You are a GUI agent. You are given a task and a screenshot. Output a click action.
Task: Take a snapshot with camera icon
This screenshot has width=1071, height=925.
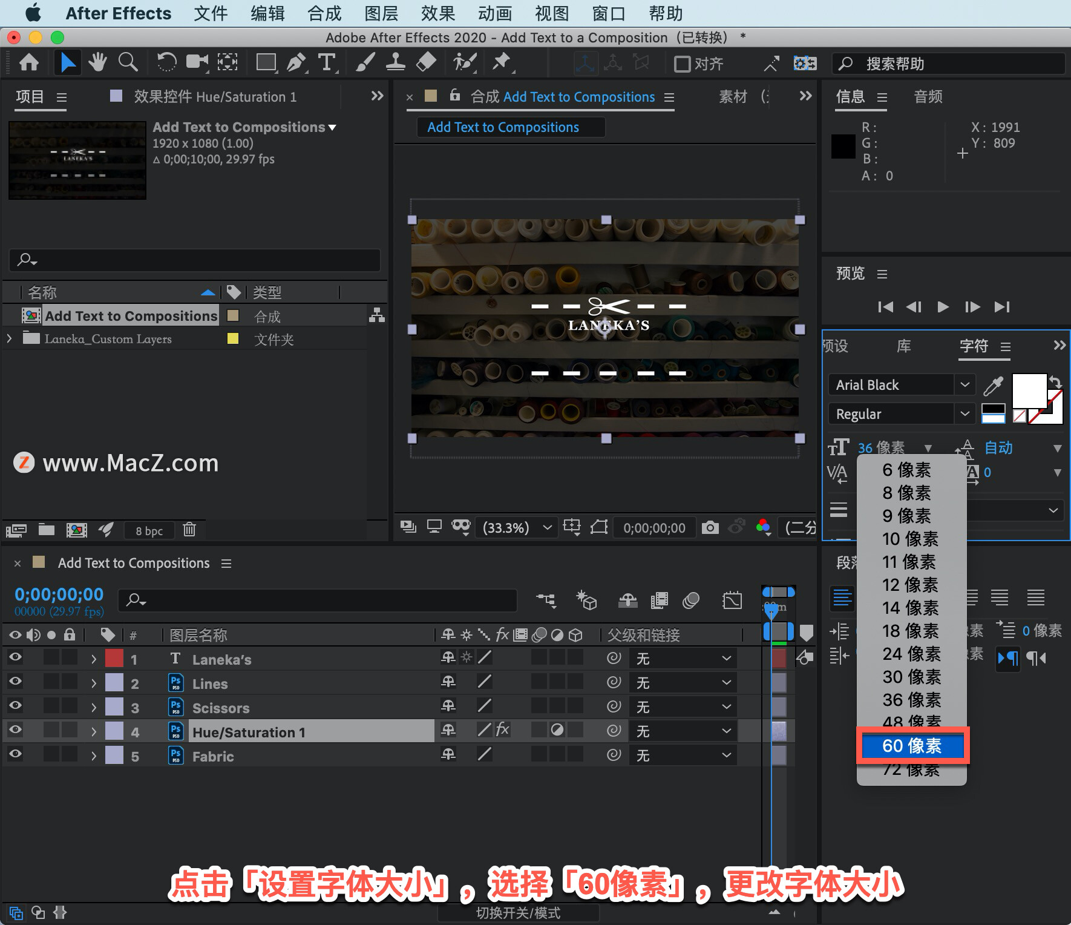tap(710, 528)
